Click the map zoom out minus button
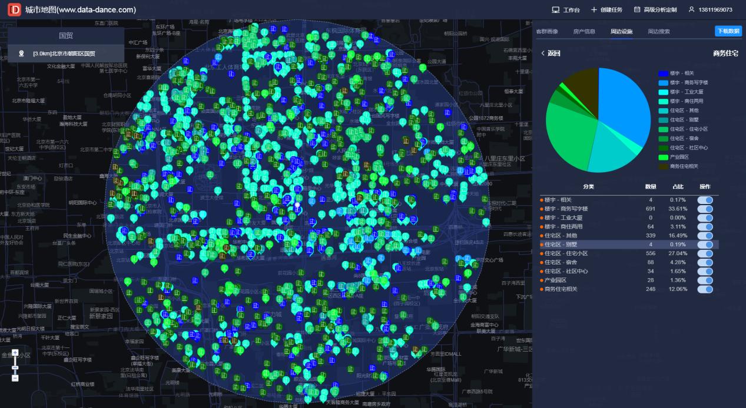 tap(15, 378)
